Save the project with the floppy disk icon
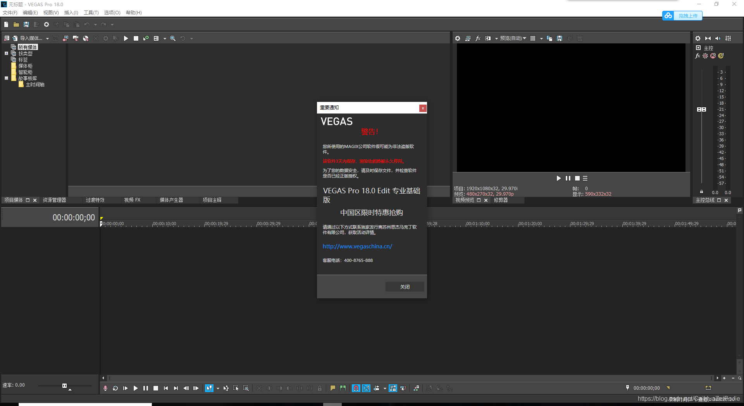This screenshot has height=406, width=744. coord(26,24)
